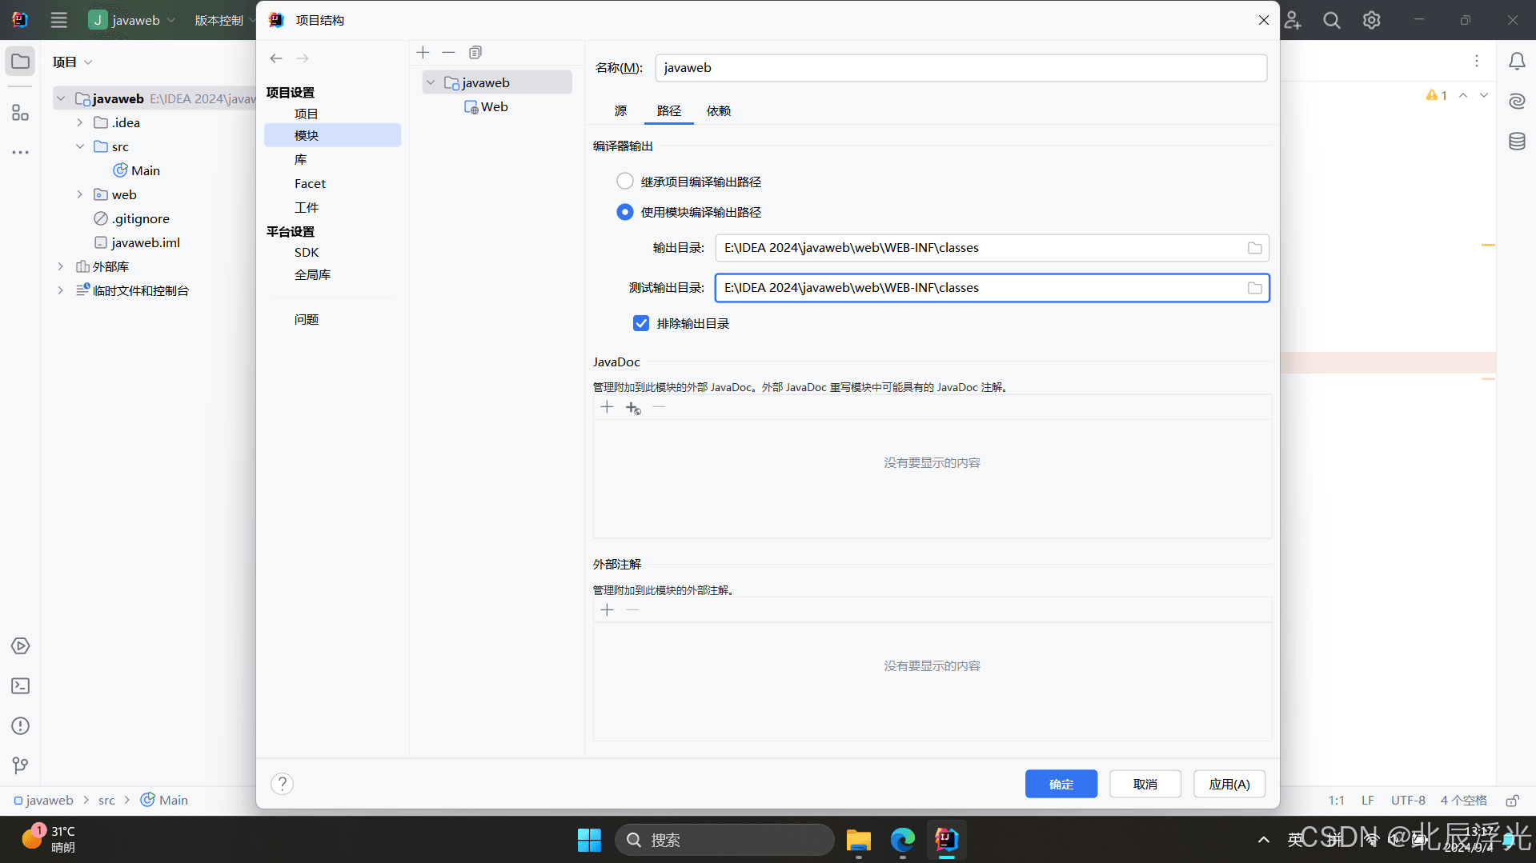Browse folder for 测试输出目录 field
Image resolution: width=1536 pixels, height=863 pixels.
point(1254,288)
